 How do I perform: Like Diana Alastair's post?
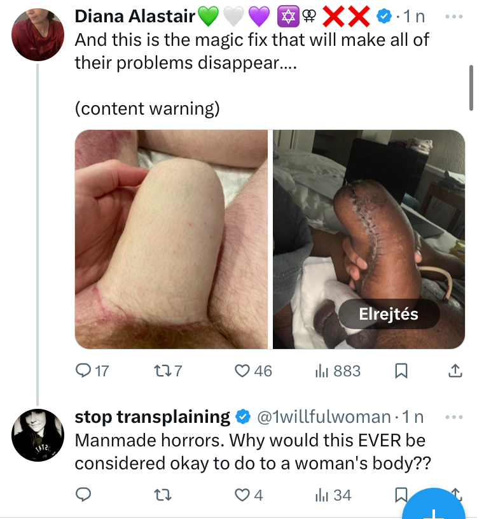click(242, 371)
